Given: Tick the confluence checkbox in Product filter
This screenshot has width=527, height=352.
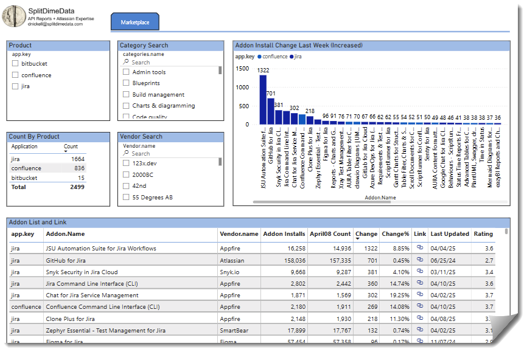Looking at the screenshot, I should click(15, 75).
